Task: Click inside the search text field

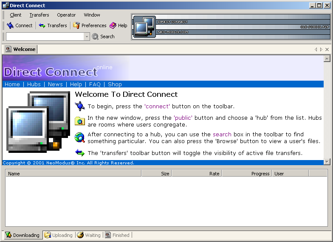Action: [45, 37]
